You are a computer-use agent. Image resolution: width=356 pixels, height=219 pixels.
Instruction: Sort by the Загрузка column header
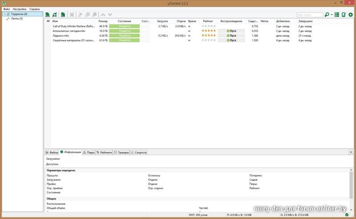click(162, 21)
